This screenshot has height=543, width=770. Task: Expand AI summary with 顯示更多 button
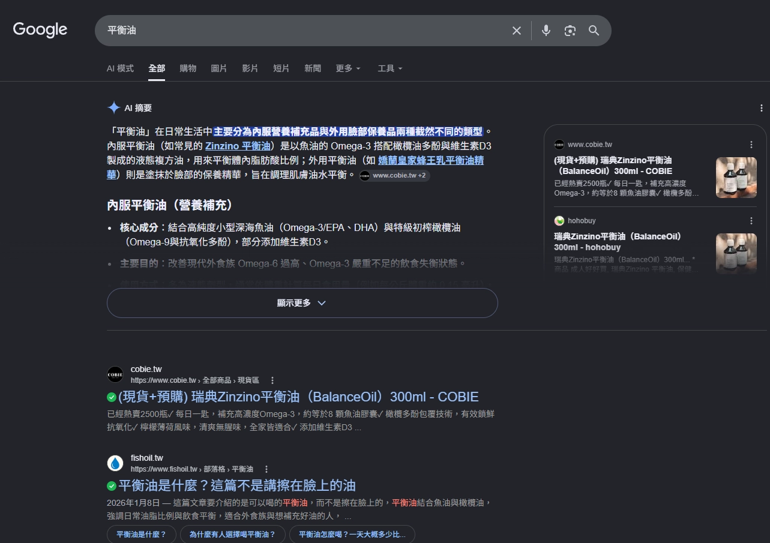point(302,303)
